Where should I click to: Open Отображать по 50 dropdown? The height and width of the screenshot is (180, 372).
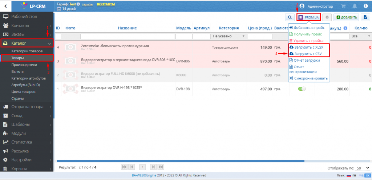(x=363, y=168)
